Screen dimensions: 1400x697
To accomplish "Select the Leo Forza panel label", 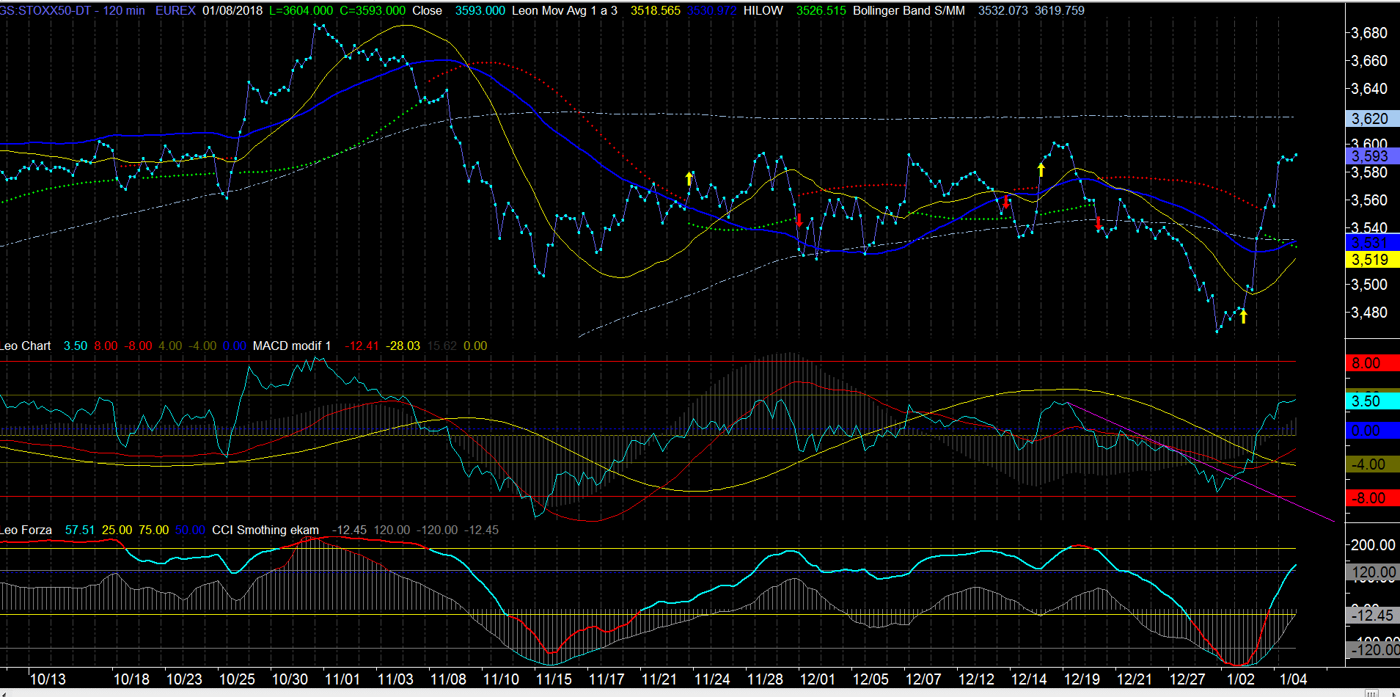I will tap(26, 530).
